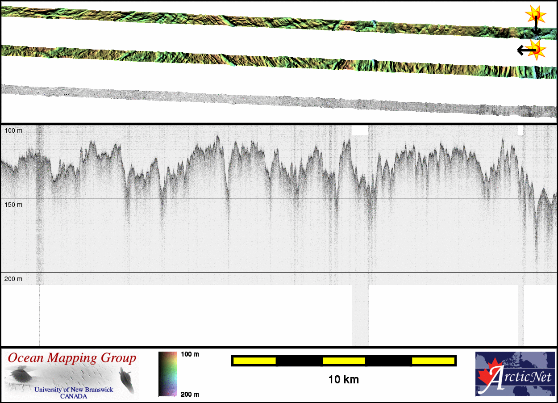The image size is (558, 403).
Task: Click the 150 m depth label on profile
Action: [13, 205]
